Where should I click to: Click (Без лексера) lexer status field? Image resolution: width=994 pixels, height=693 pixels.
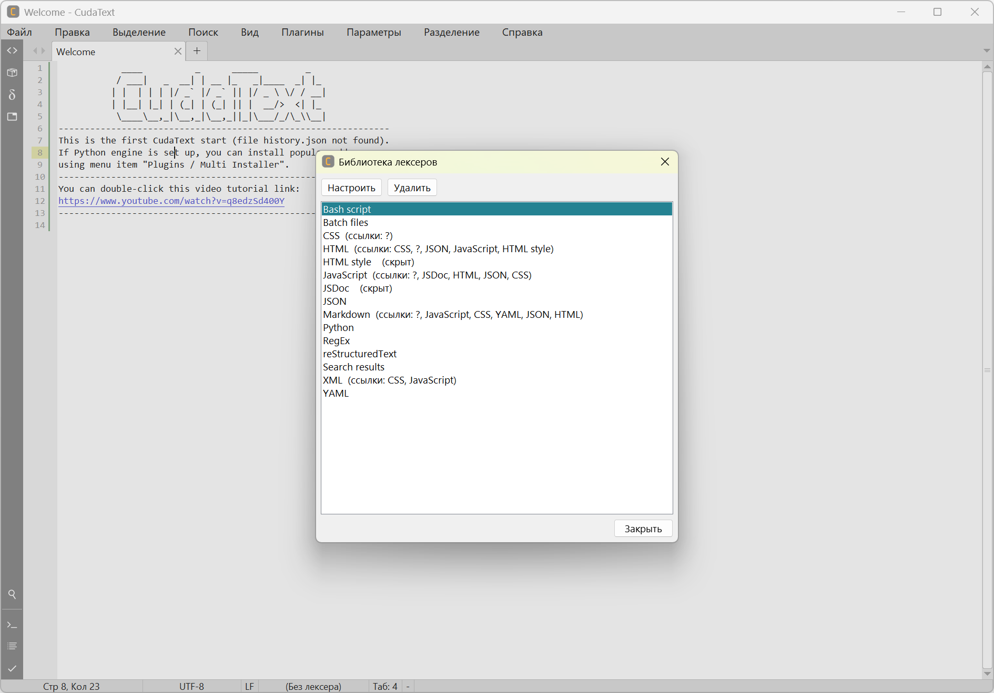[x=313, y=686]
